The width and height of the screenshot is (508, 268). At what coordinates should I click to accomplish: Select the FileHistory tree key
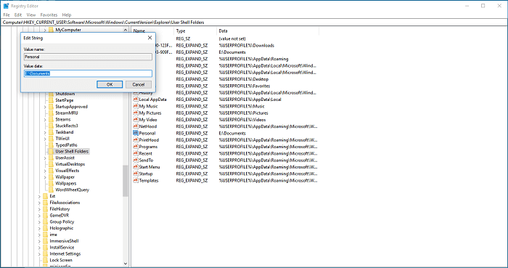(x=60, y=209)
